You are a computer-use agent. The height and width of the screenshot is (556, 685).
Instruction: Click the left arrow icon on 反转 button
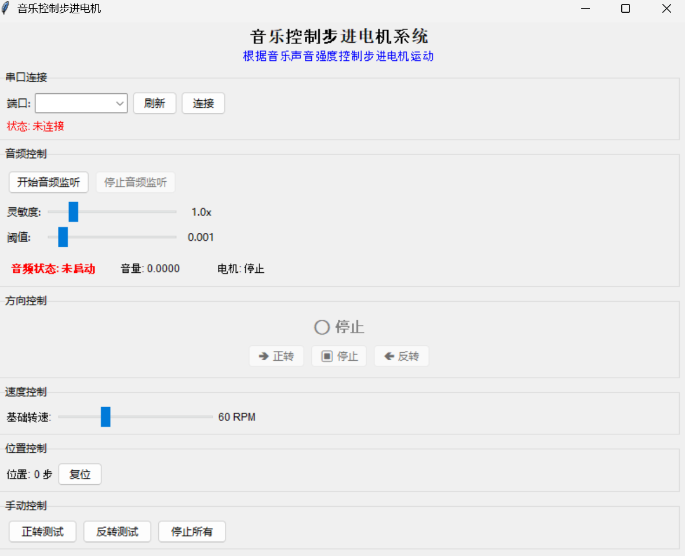tap(389, 356)
